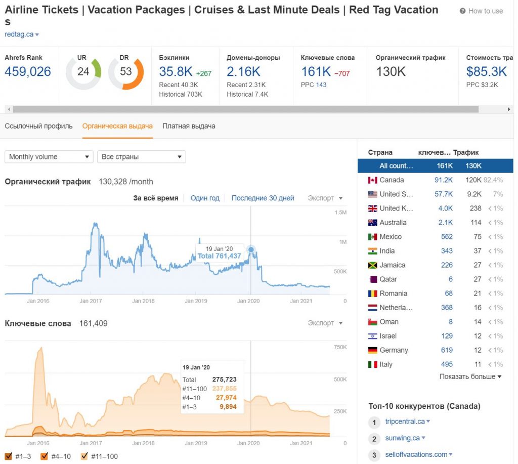
Task: Click the Israel flag icon
Action: tap(373, 336)
